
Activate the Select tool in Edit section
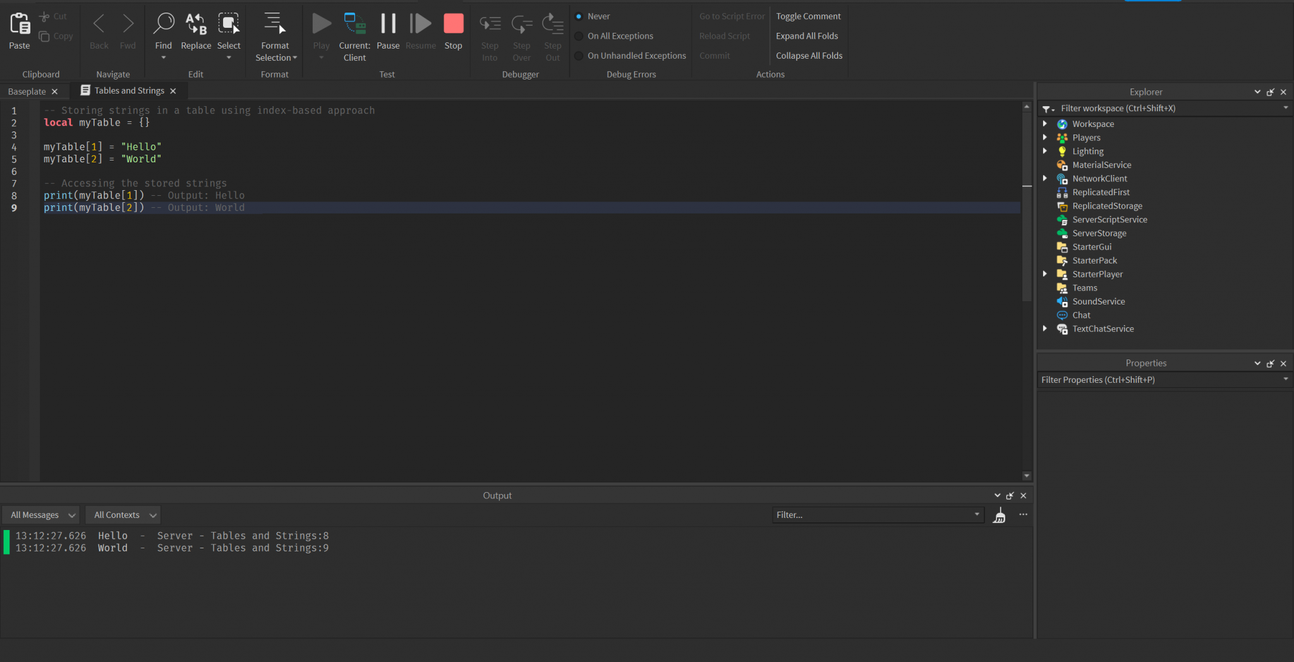(229, 25)
